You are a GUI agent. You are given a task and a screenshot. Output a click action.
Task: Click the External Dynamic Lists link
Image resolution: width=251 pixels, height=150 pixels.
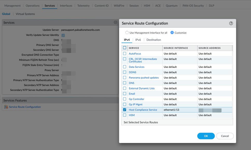[142, 88]
